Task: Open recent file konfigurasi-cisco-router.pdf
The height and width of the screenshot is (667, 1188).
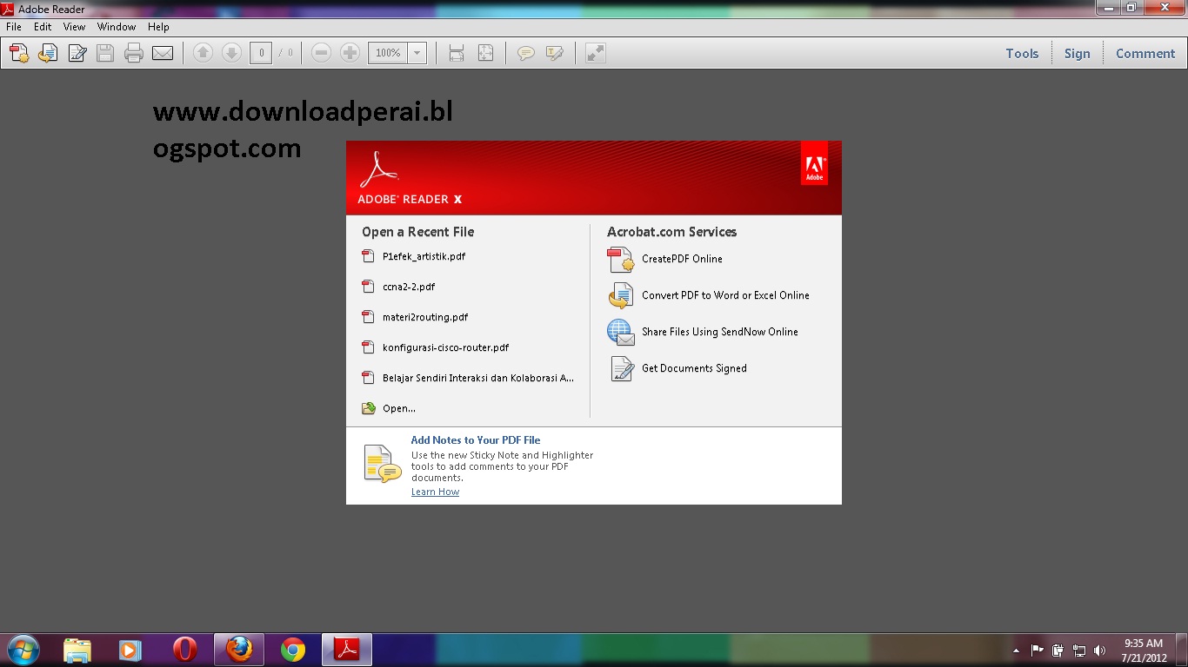Action: [x=445, y=347]
